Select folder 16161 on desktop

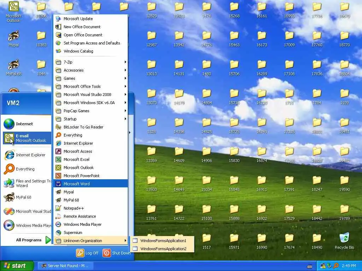tap(262, 10)
